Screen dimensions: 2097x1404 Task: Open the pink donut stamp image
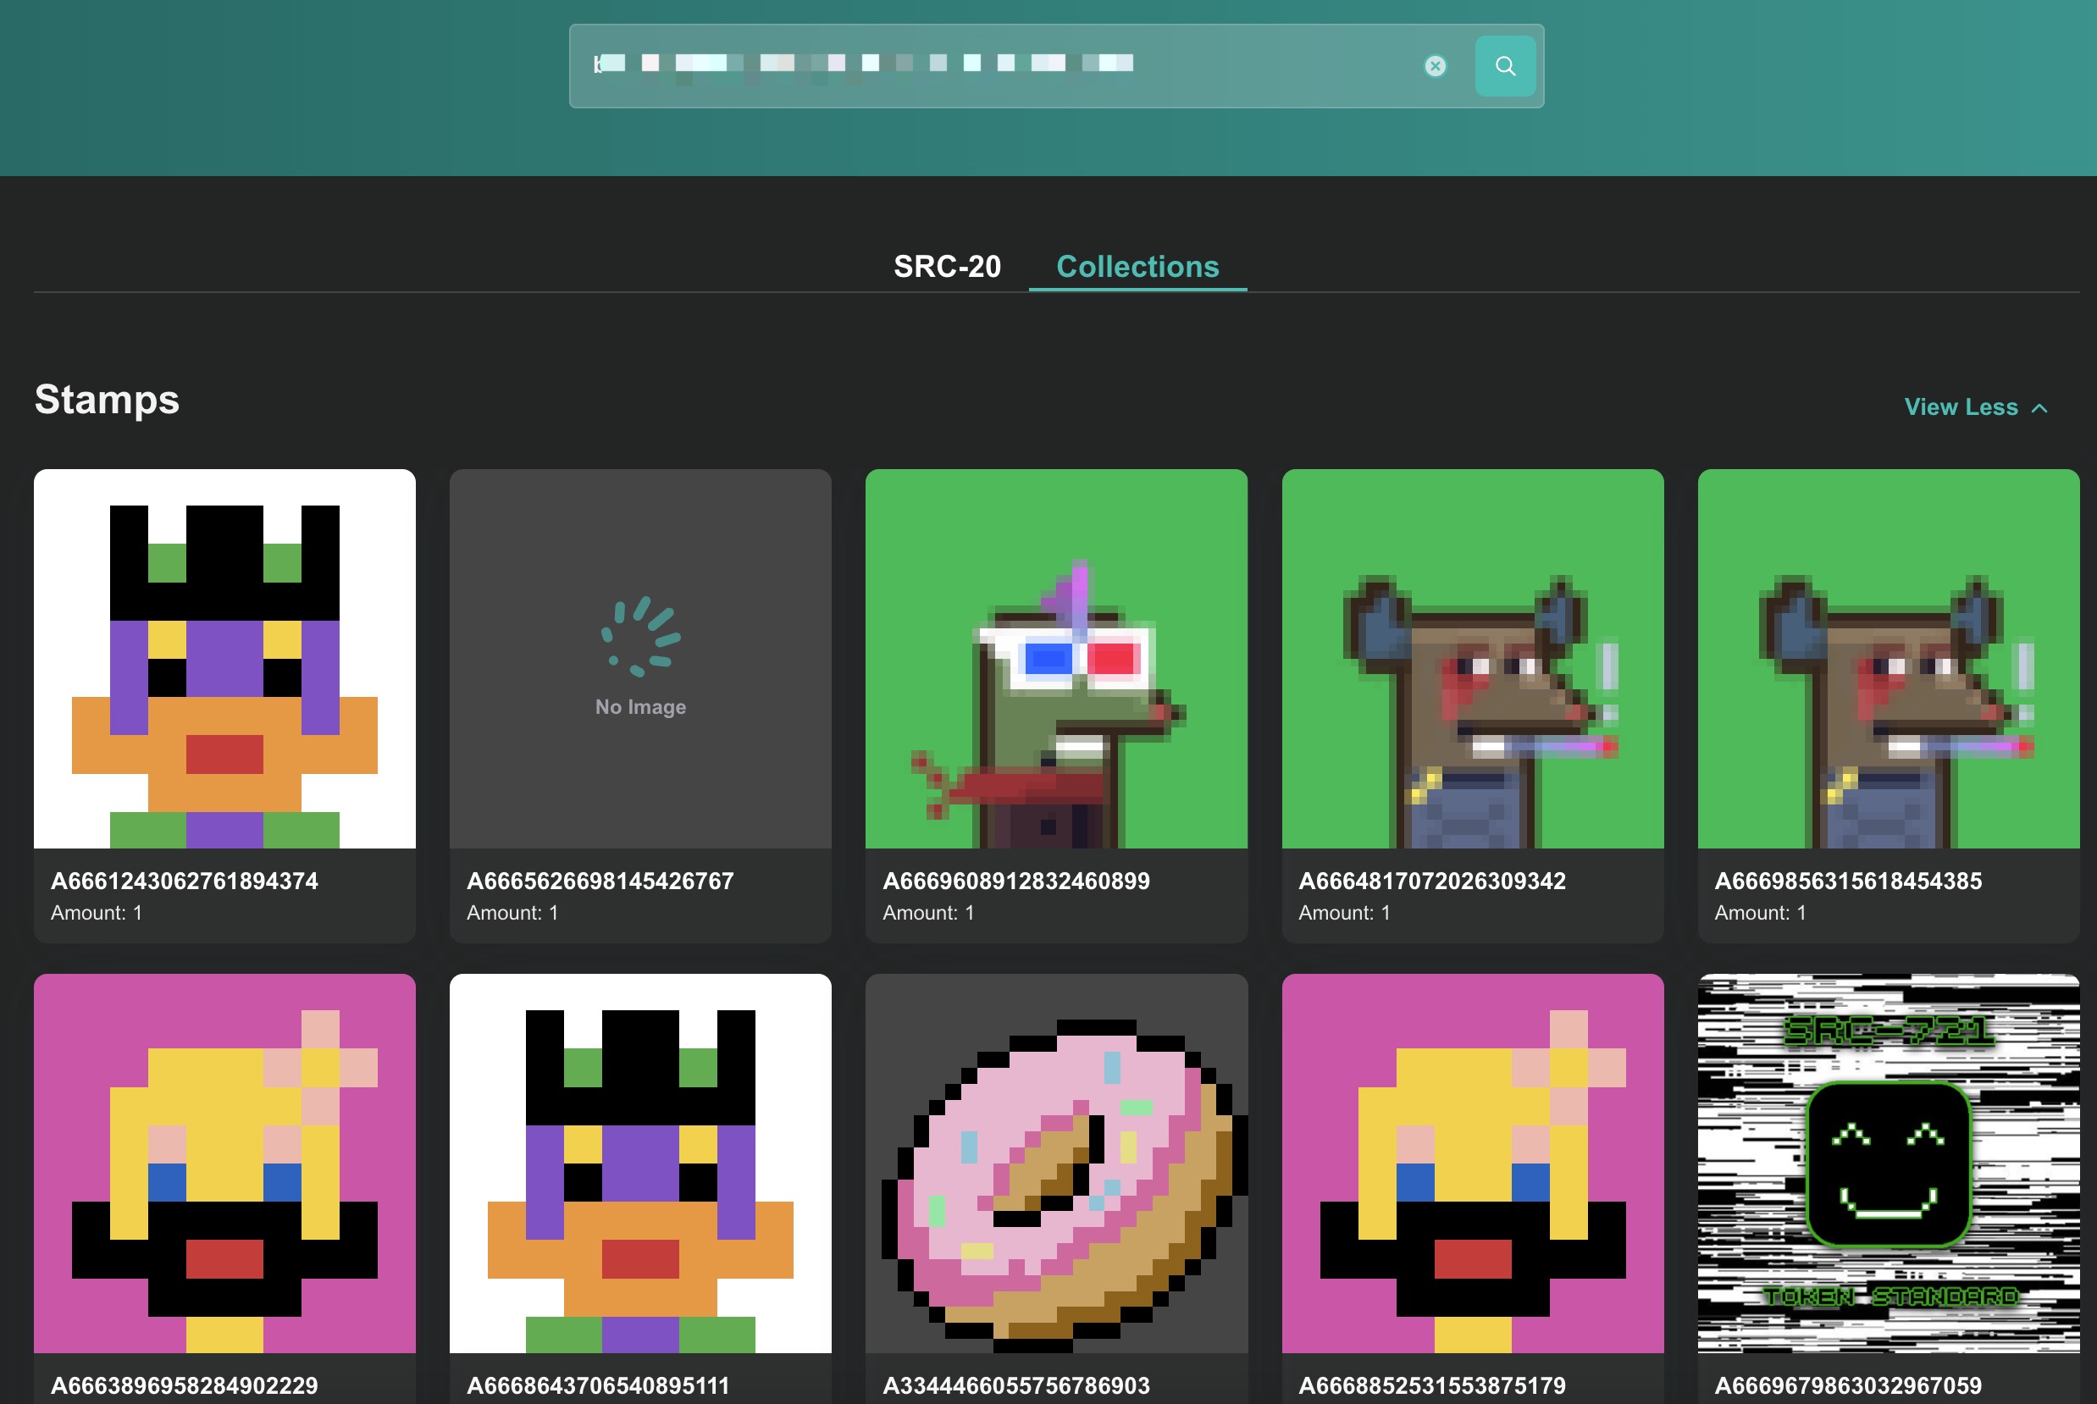click(x=1055, y=1164)
